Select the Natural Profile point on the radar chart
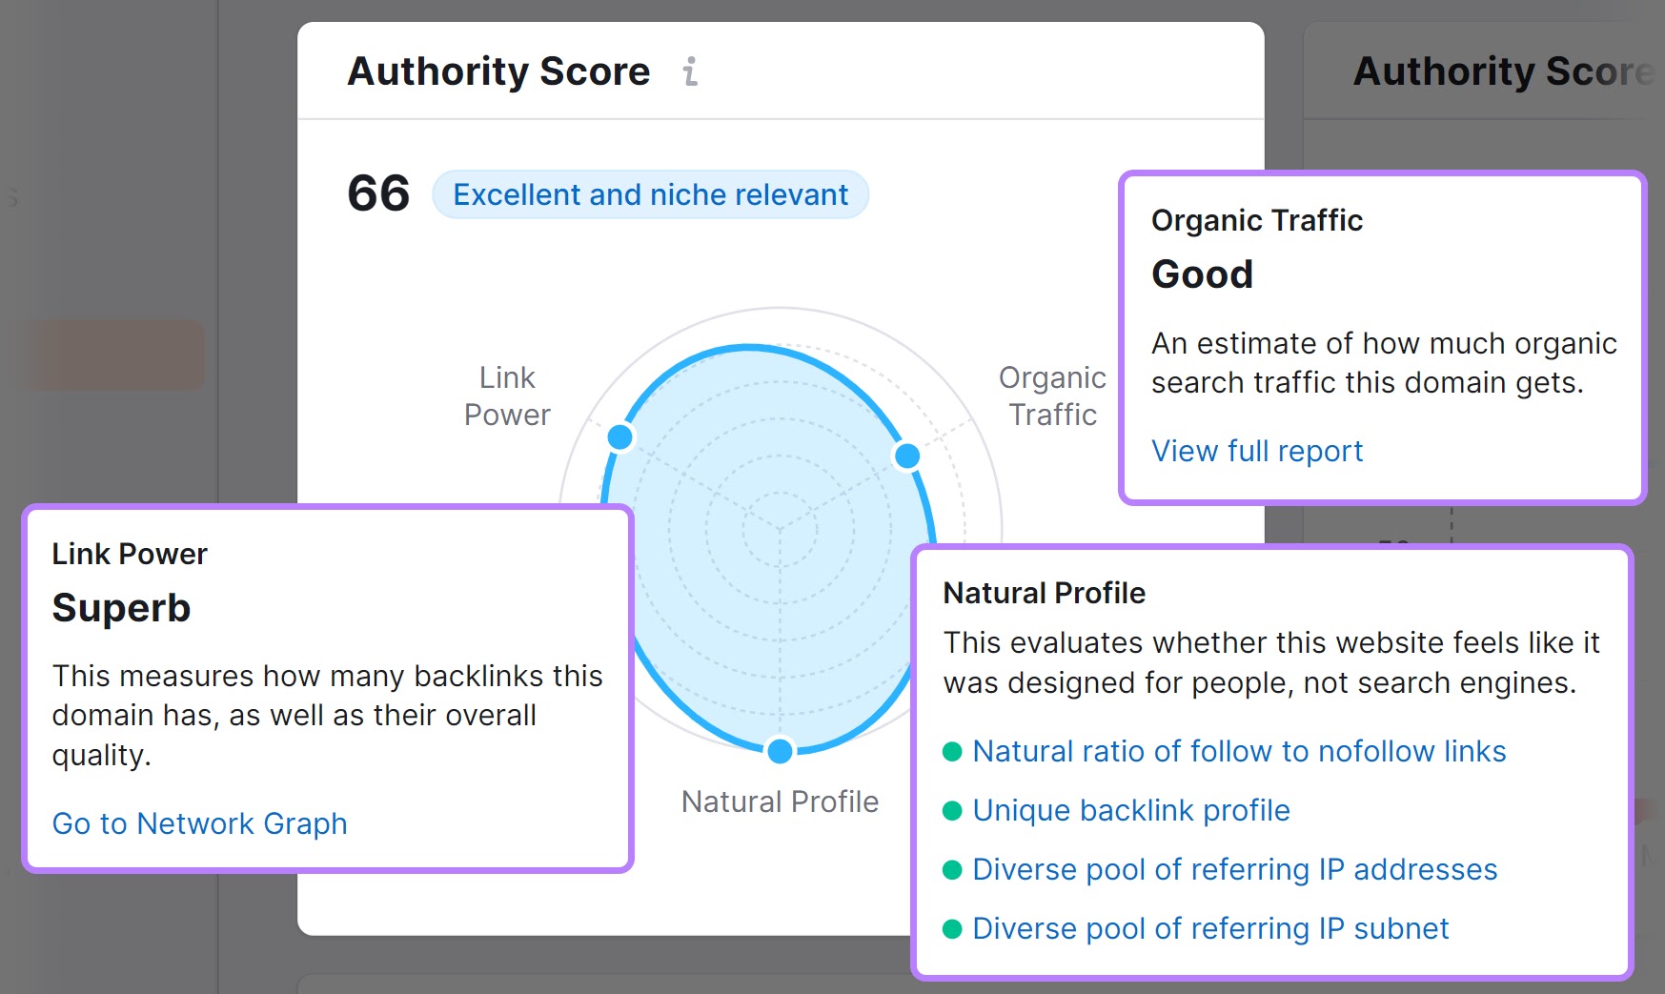 780,752
